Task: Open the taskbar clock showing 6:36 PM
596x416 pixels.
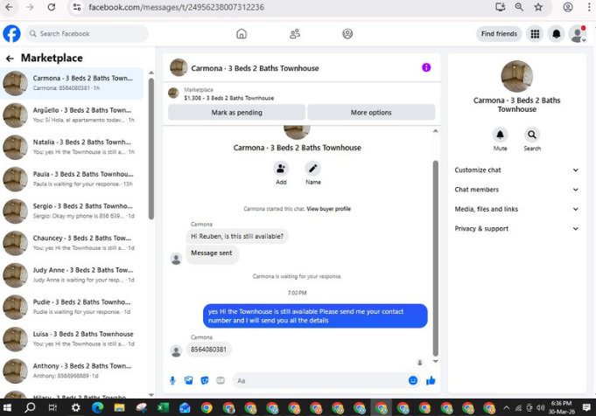Action: (561, 407)
